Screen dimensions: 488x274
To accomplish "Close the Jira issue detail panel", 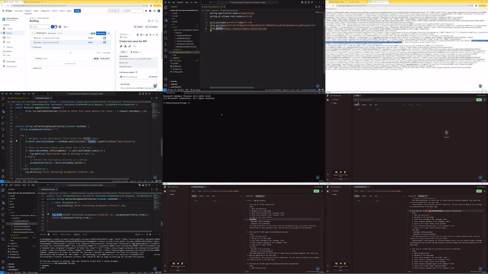I will 157,35.
